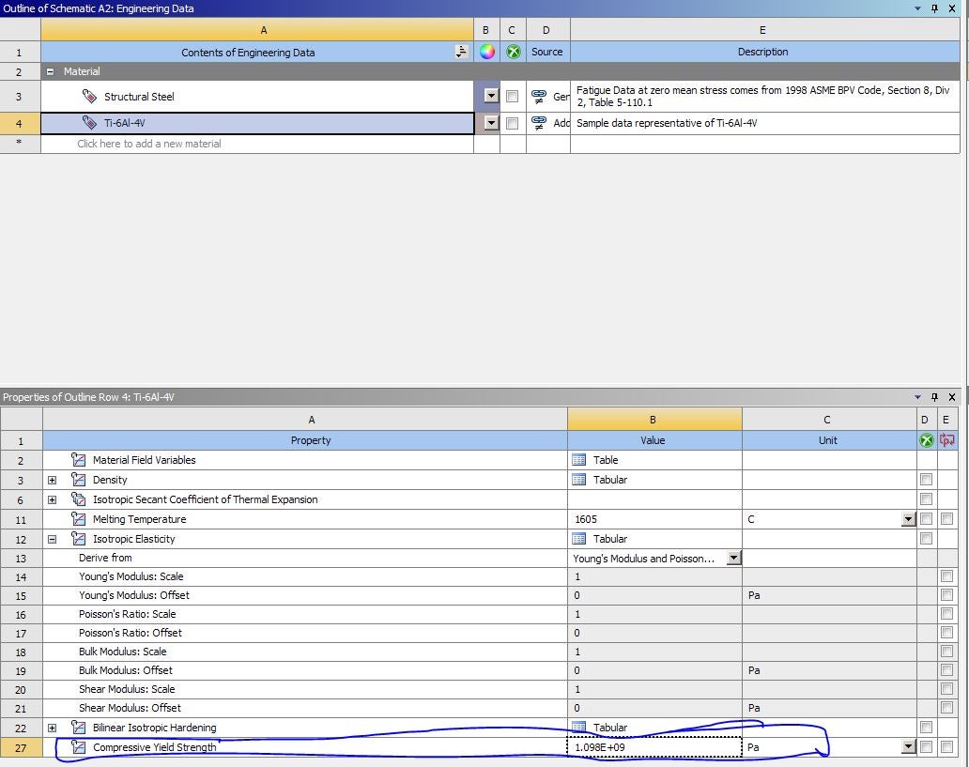Open the Tabular data icon for Density
The image size is (969, 767).
579,480
